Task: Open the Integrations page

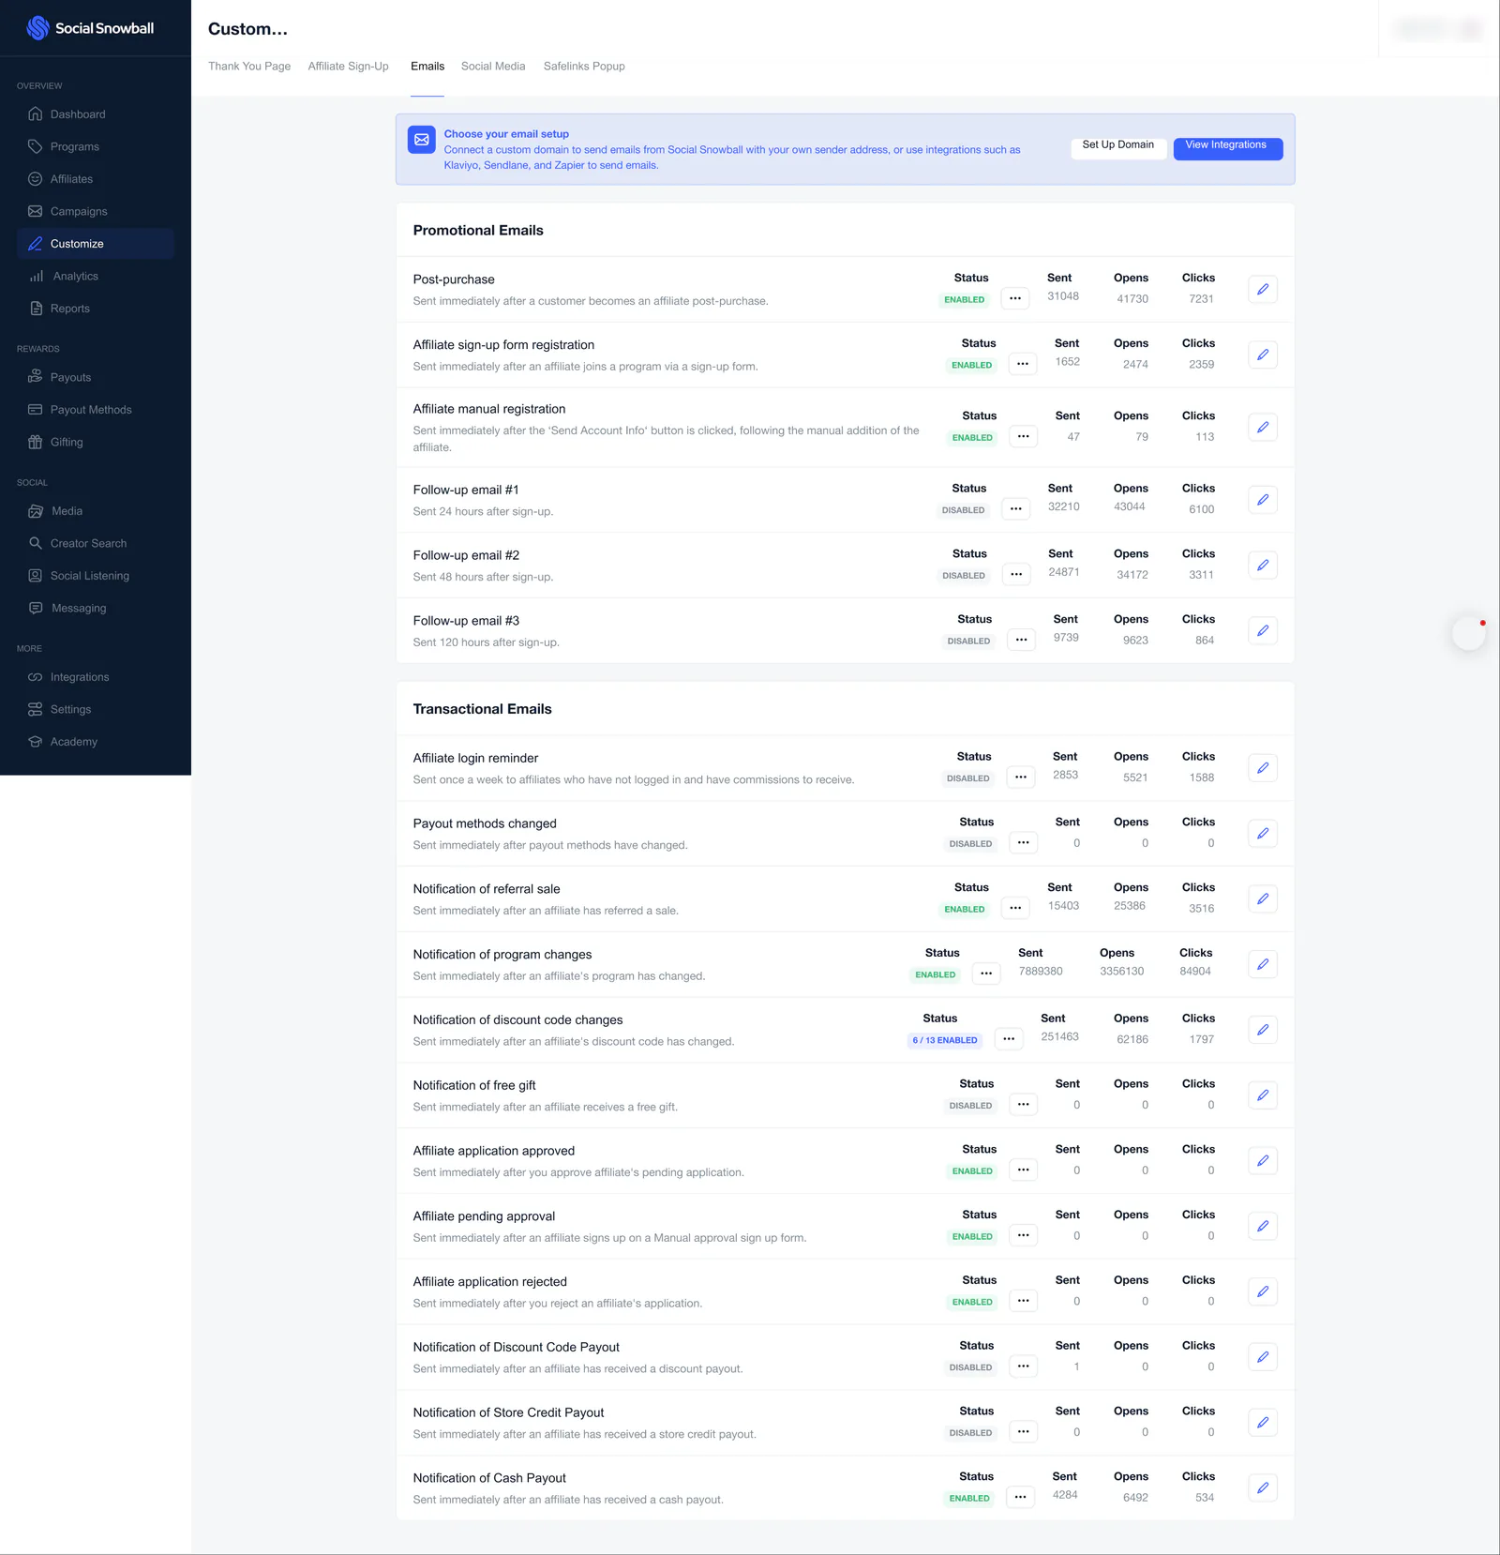Action: point(95,677)
